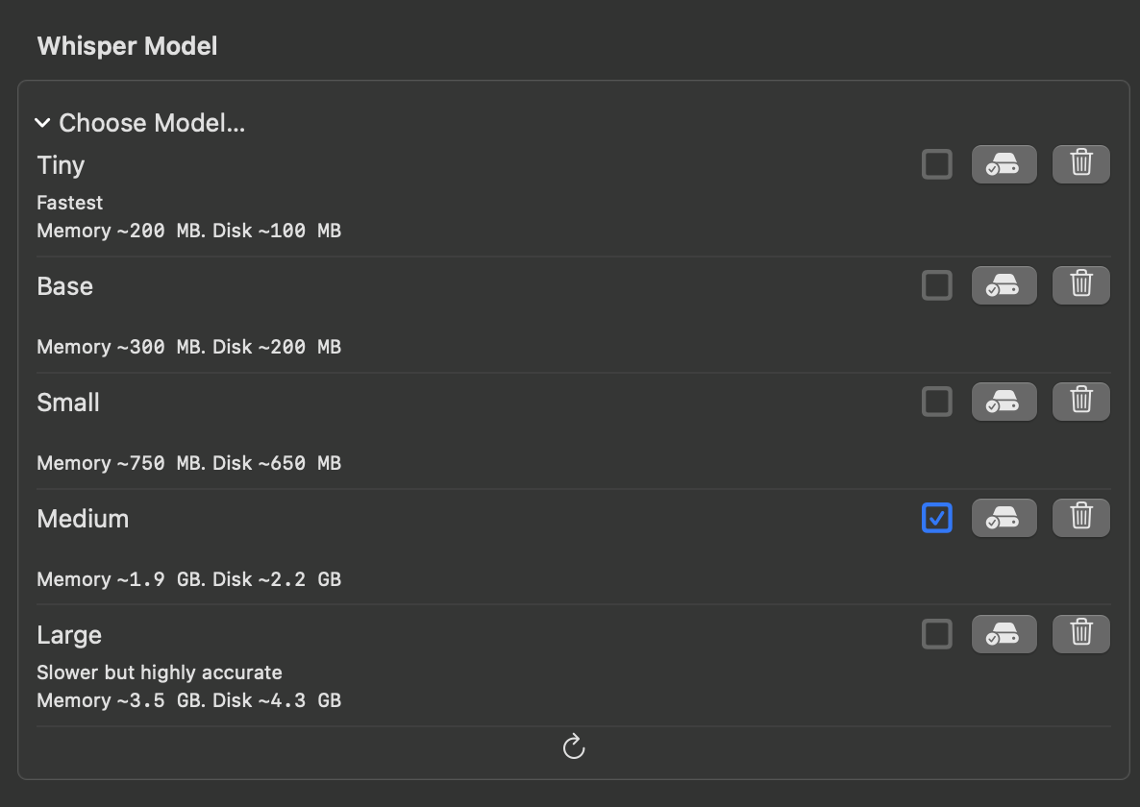Select the Small model checkbox
The height and width of the screenshot is (807, 1140).
(936, 402)
